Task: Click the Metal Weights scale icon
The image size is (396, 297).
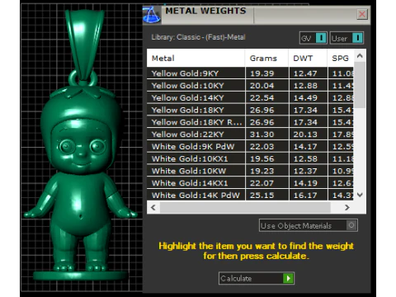Action: 152,15
